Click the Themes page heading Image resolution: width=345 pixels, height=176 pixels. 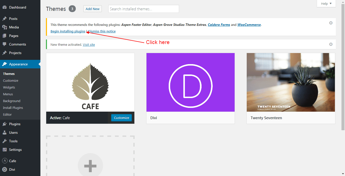point(56,9)
